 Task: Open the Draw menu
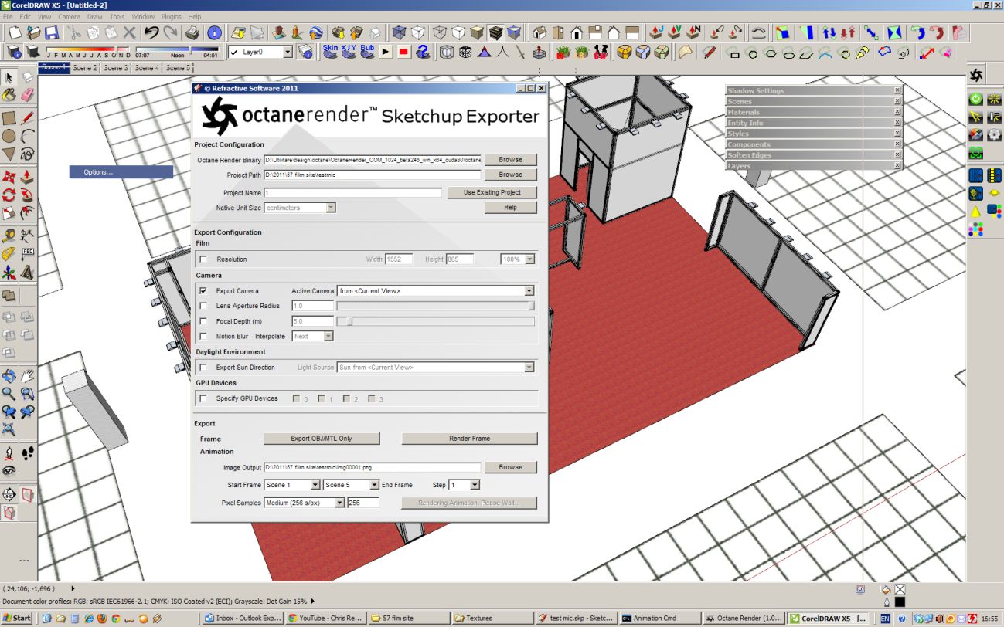click(94, 16)
